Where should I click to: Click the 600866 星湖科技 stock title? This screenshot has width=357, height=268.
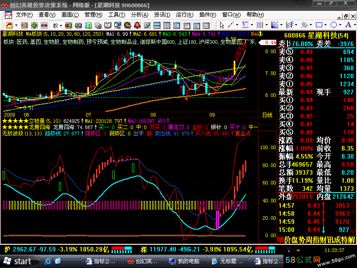(316, 36)
